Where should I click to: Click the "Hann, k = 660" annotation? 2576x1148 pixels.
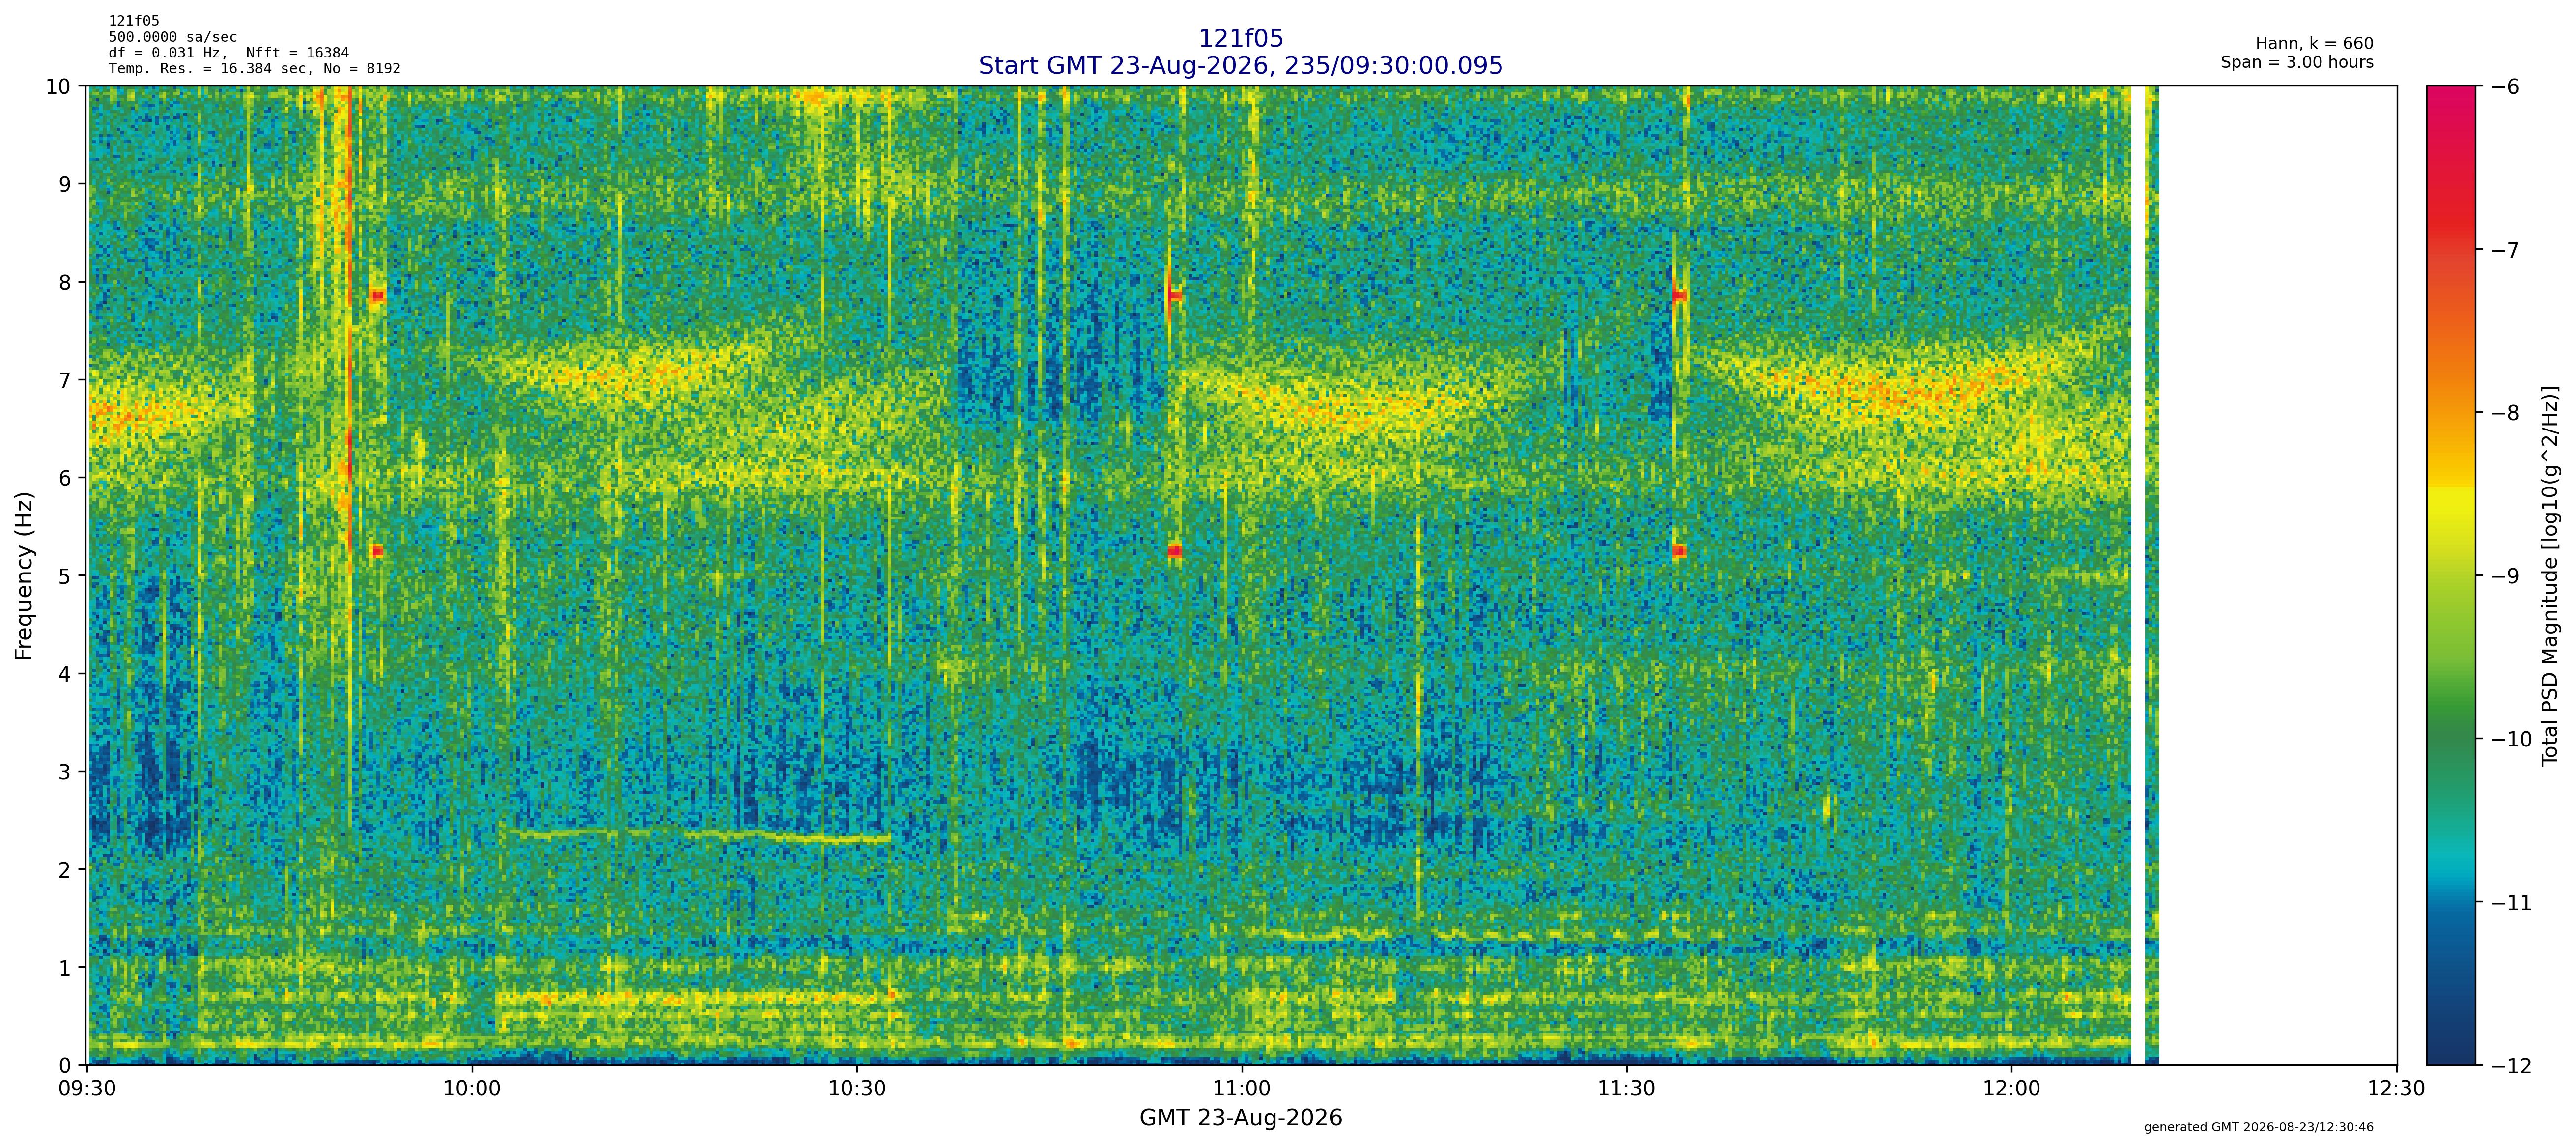[x=2314, y=44]
